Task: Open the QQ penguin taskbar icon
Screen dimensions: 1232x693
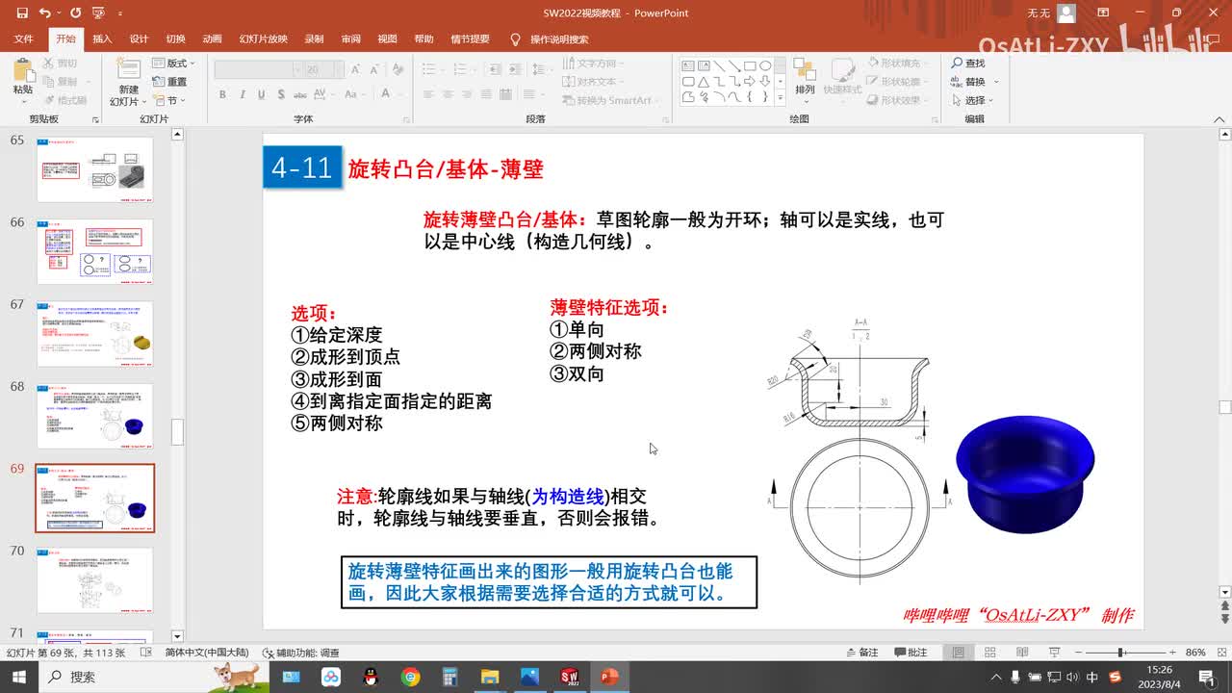Action: [372, 677]
